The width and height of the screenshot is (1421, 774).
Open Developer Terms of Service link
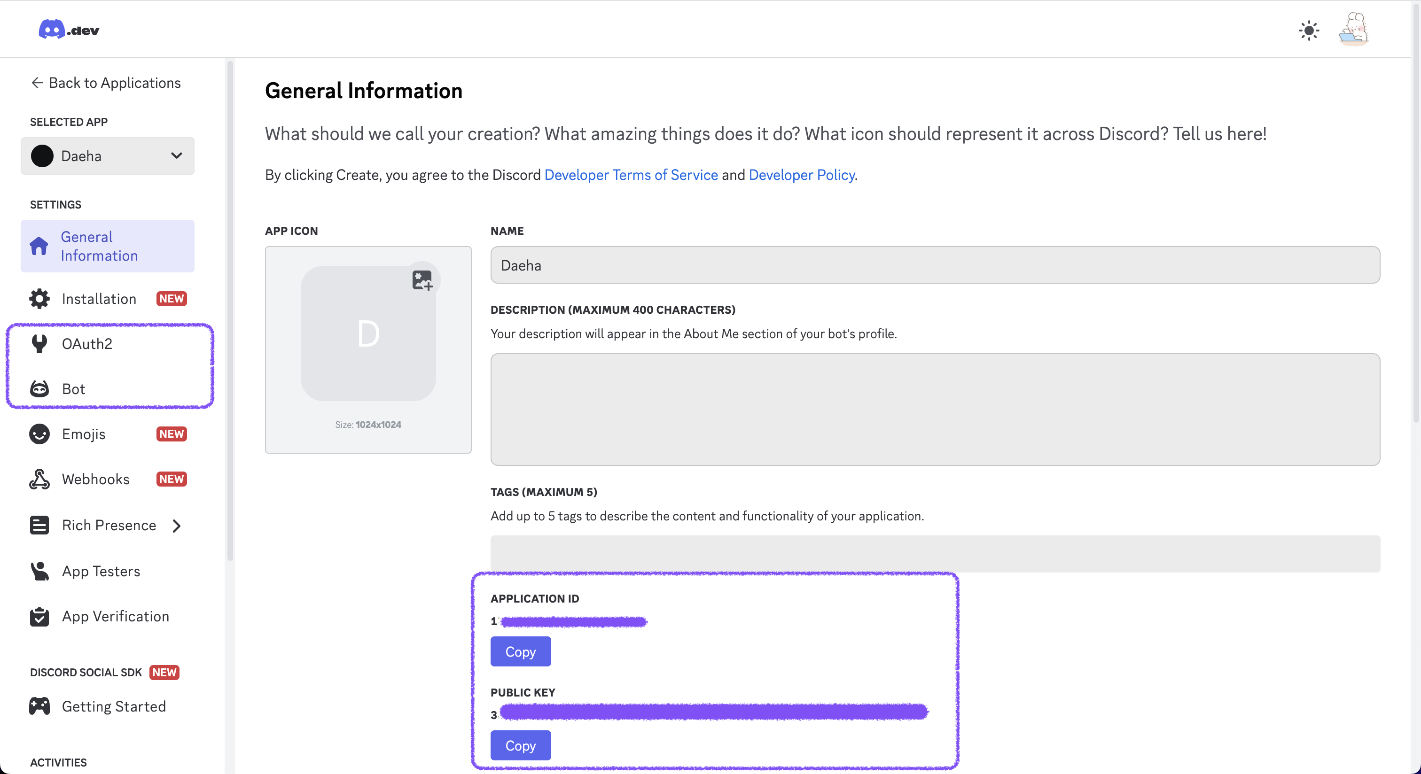631,175
